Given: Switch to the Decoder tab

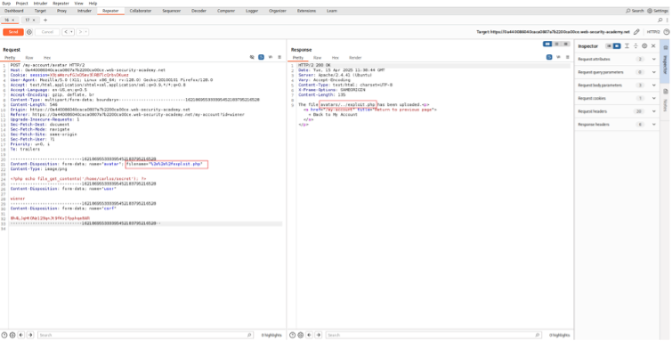Looking at the screenshot, I should click(198, 11).
